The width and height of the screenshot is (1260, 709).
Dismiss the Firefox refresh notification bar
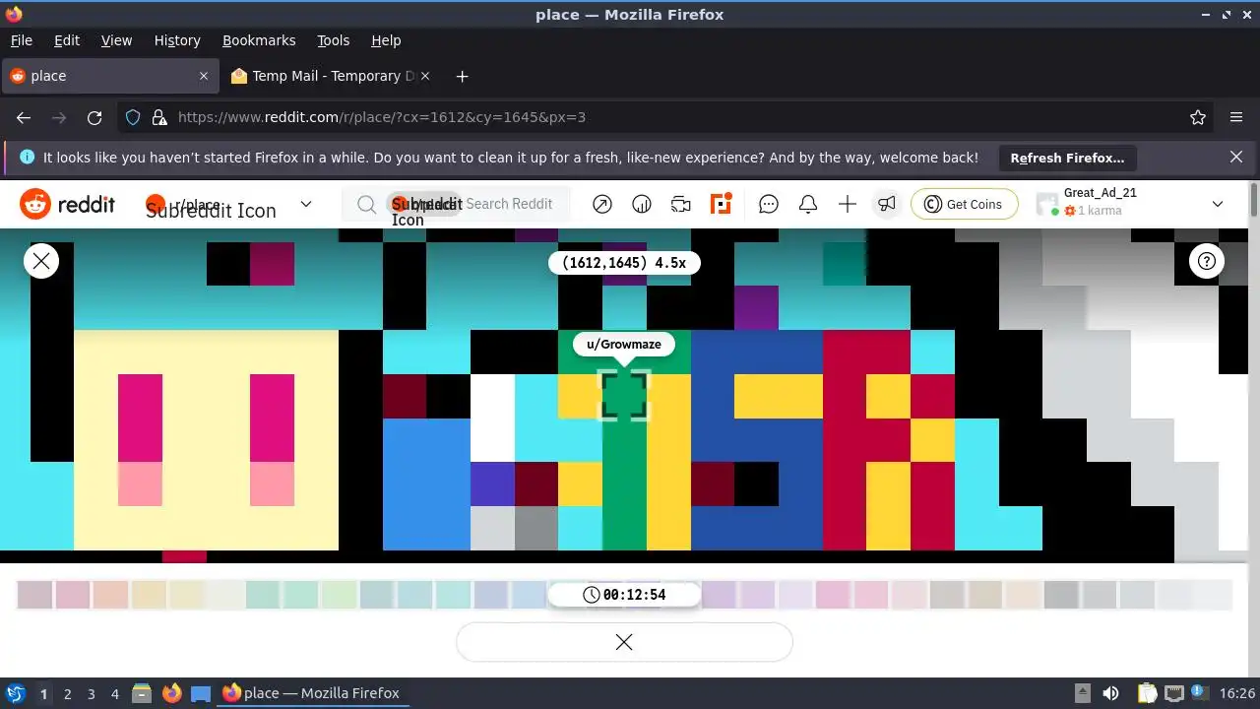pyautogui.click(x=1236, y=157)
